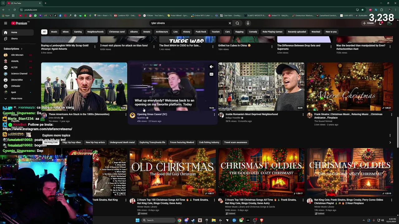399x224 pixels.
Task: Select the All filter chip
Action: click(x=44, y=32)
